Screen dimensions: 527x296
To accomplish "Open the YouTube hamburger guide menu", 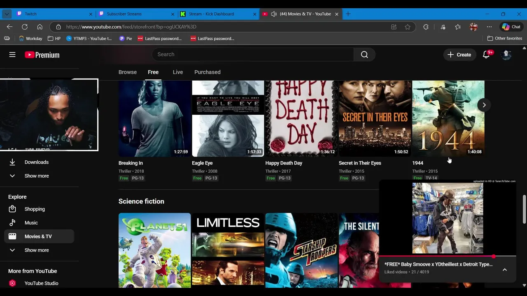I will (12, 55).
